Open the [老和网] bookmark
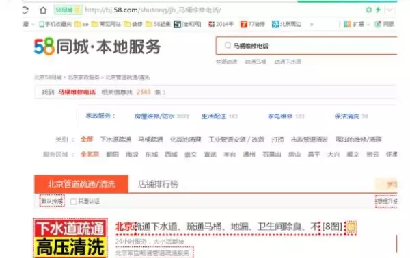410x258 pixels. pos(187,25)
